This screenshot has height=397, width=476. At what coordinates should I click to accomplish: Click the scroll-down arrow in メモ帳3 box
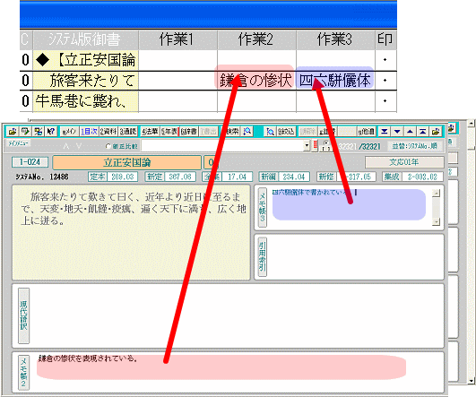tap(436, 222)
